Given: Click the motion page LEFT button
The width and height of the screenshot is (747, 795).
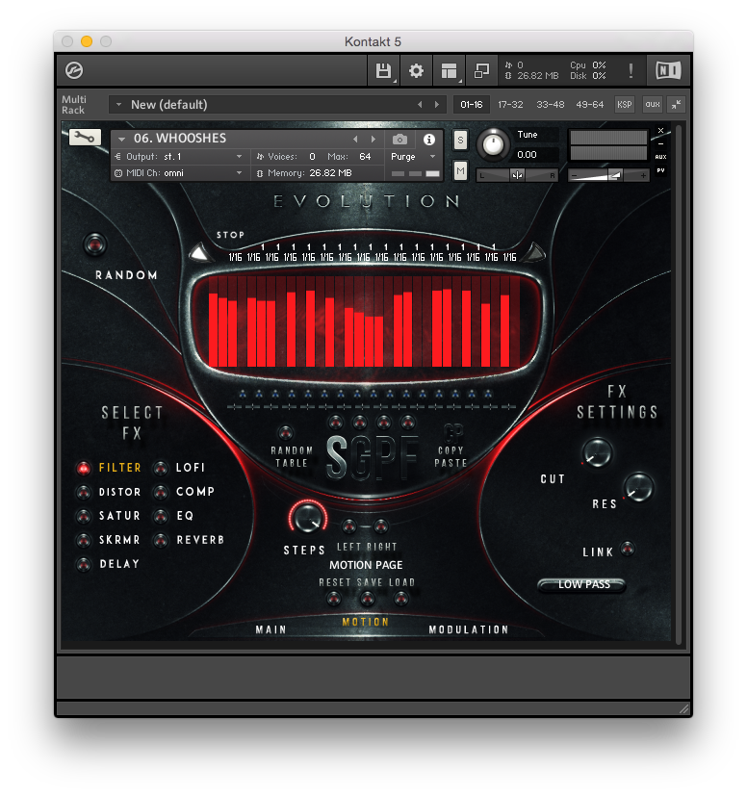Looking at the screenshot, I should tap(348, 526).
